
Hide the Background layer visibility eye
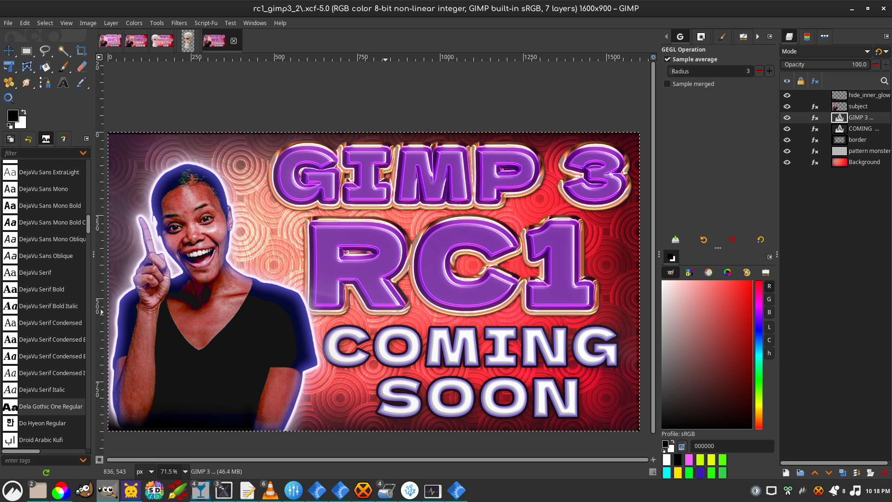[787, 162]
